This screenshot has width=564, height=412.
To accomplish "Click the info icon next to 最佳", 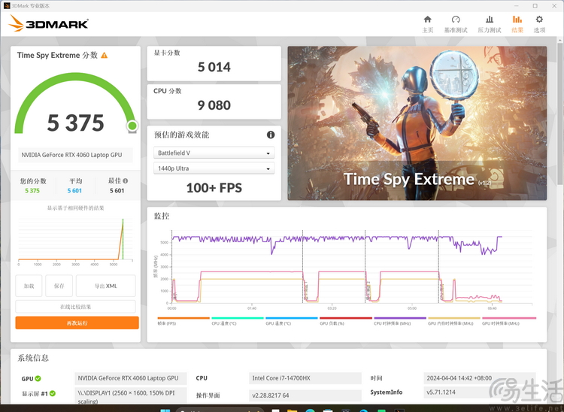I will click(x=125, y=180).
